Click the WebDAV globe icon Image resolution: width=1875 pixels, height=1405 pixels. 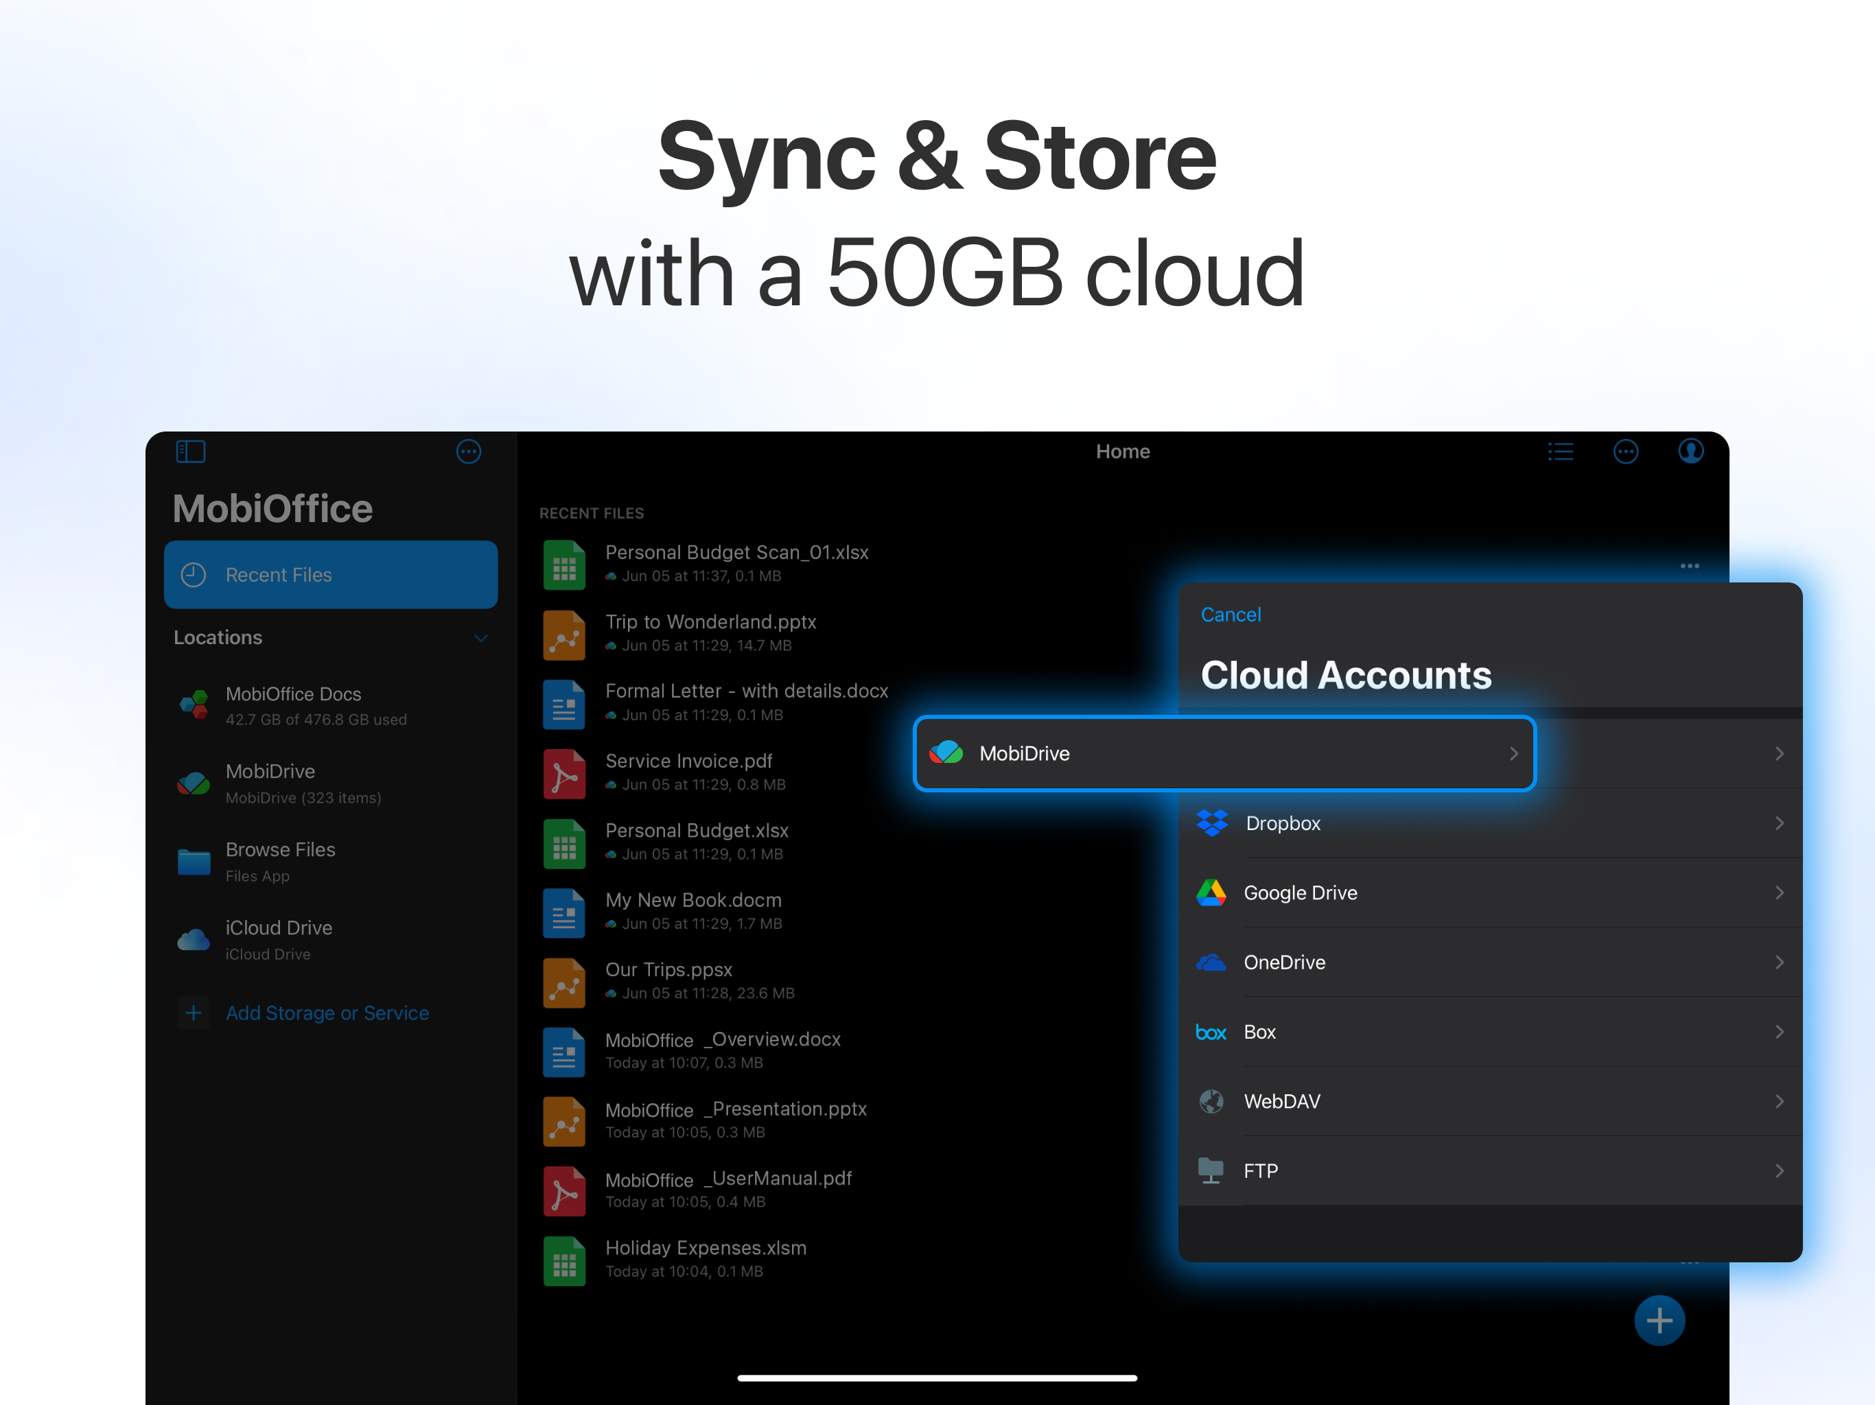pos(1211,1101)
